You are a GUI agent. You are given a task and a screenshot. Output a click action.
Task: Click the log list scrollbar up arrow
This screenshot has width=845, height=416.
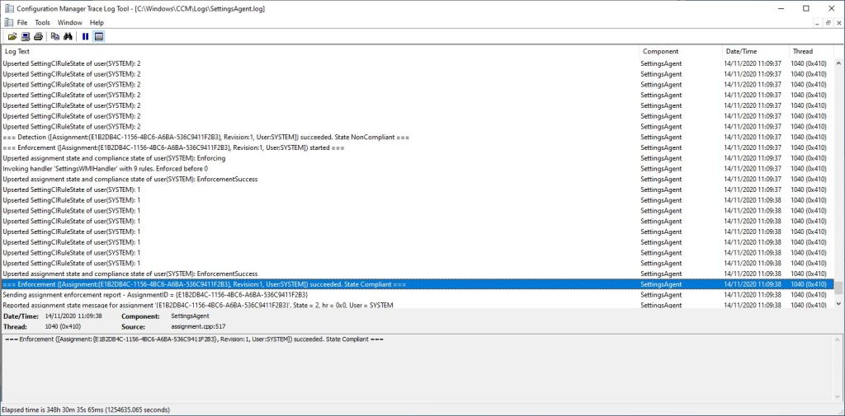pyautogui.click(x=838, y=51)
